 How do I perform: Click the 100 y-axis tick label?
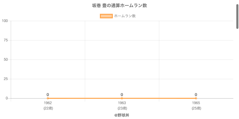pos(5,21)
